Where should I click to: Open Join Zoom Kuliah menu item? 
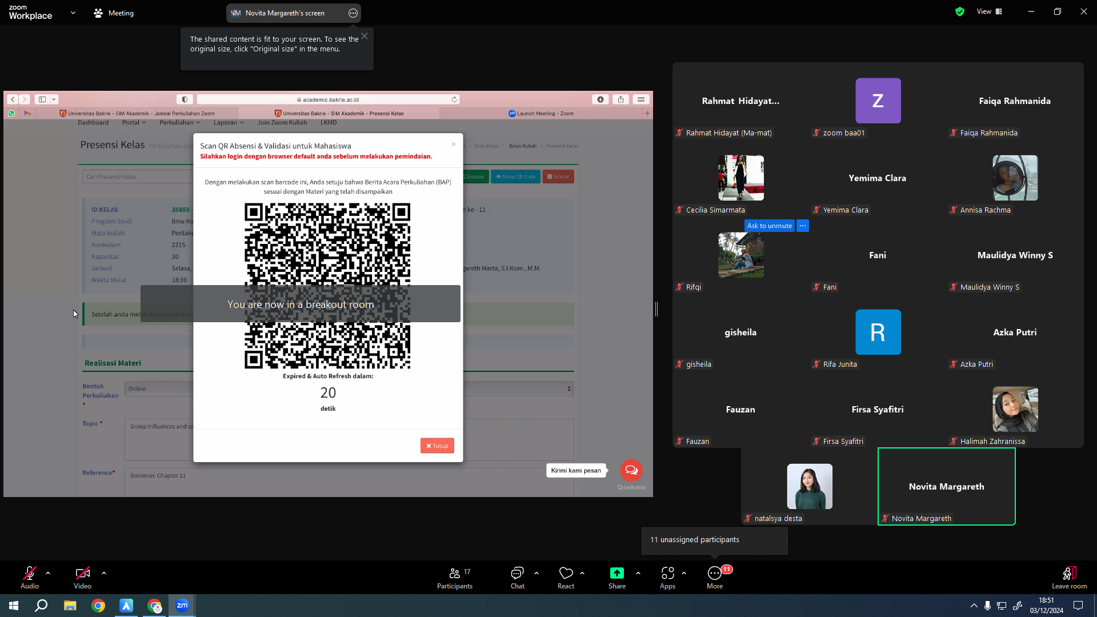[282, 122]
